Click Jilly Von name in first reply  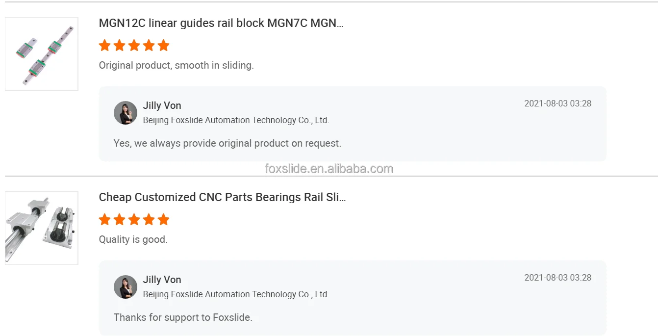click(162, 105)
